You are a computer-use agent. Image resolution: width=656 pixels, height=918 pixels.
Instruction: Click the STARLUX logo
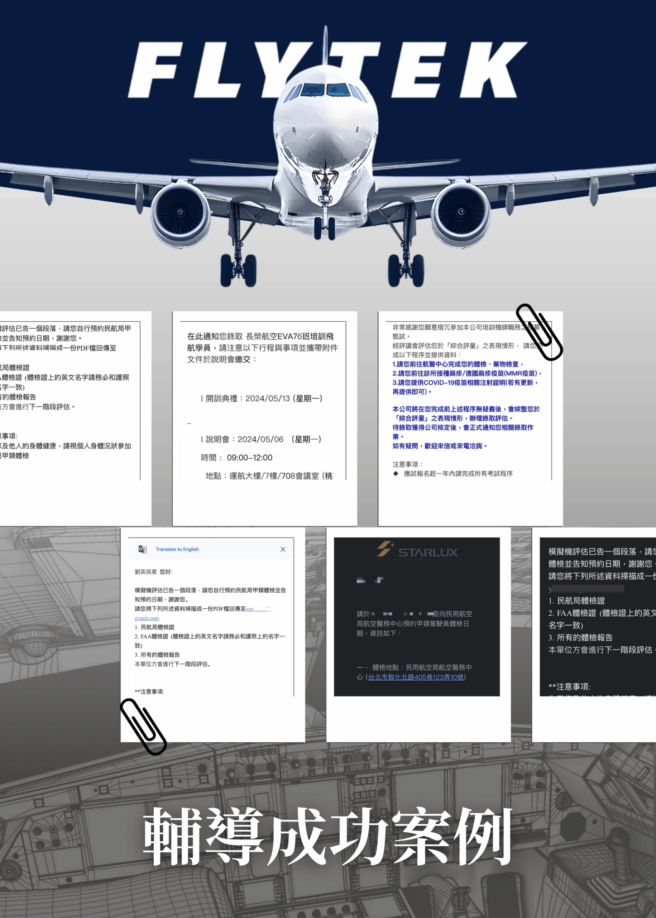417,550
